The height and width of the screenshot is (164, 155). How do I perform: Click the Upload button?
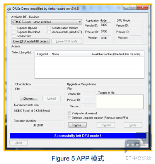coord(52,98)
